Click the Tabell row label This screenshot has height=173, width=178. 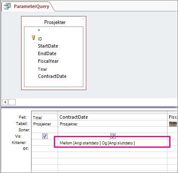(x=22, y=123)
